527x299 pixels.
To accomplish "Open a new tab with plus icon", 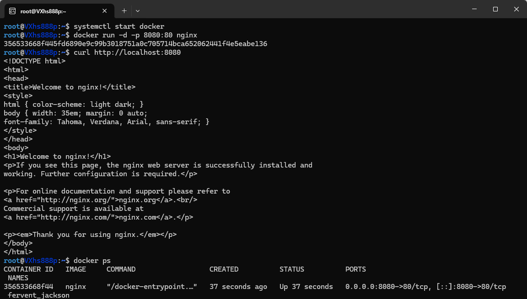I will click(124, 10).
